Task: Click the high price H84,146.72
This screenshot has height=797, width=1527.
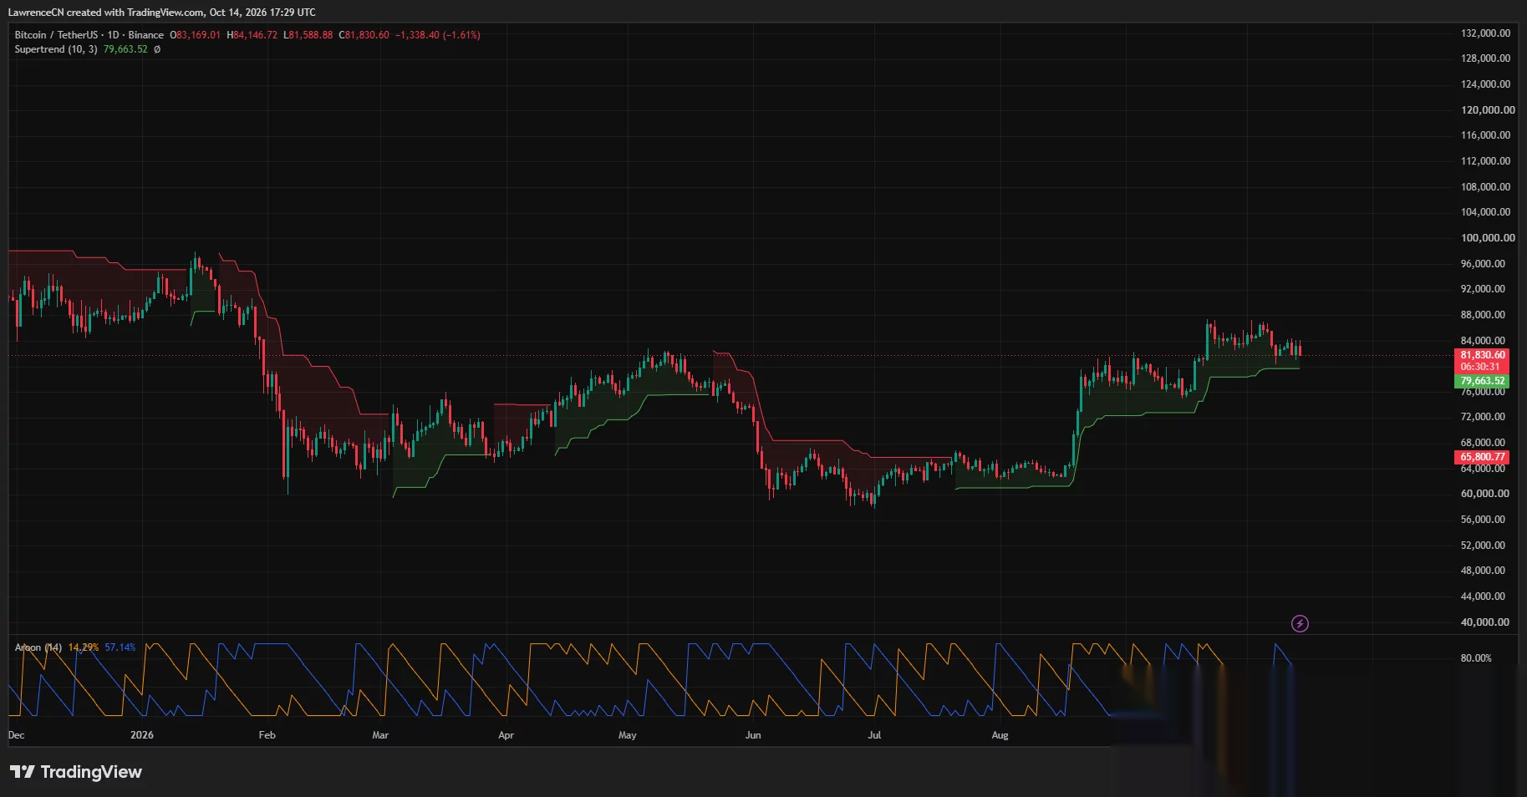Action: [x=252, y=35]
